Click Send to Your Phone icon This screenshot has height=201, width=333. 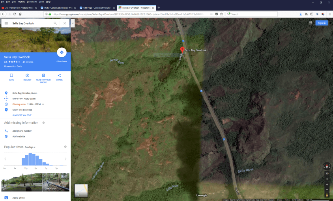pyautogui.click(x=43, y=75)
